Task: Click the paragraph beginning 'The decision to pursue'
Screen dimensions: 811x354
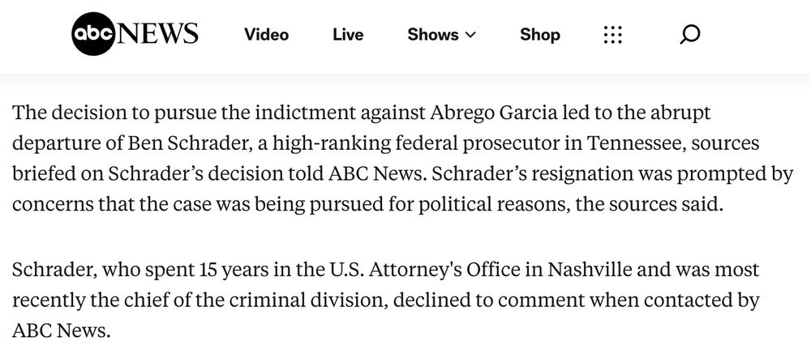Action: coord(402,159)
